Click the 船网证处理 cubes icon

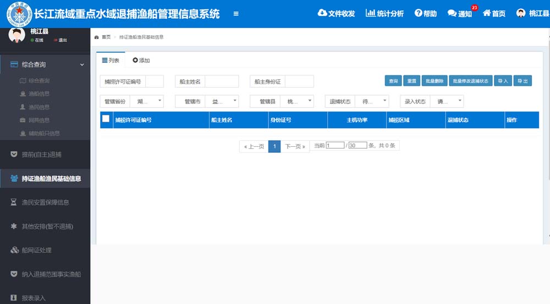(x=14, y=250)
